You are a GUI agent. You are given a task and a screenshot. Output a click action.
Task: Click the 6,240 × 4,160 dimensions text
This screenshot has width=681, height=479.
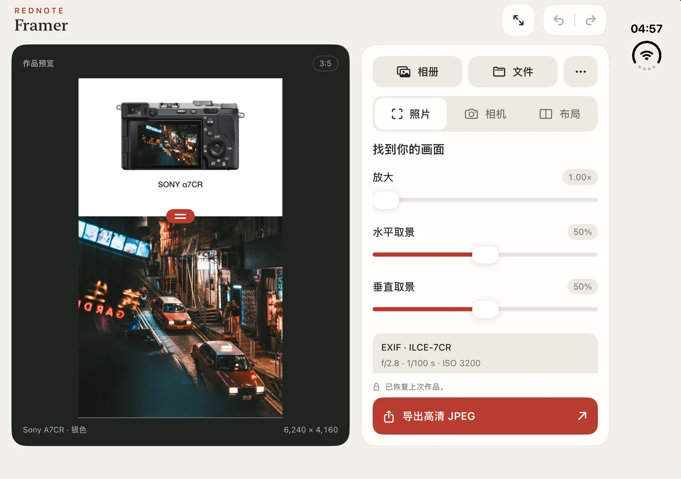click(311, 430)
